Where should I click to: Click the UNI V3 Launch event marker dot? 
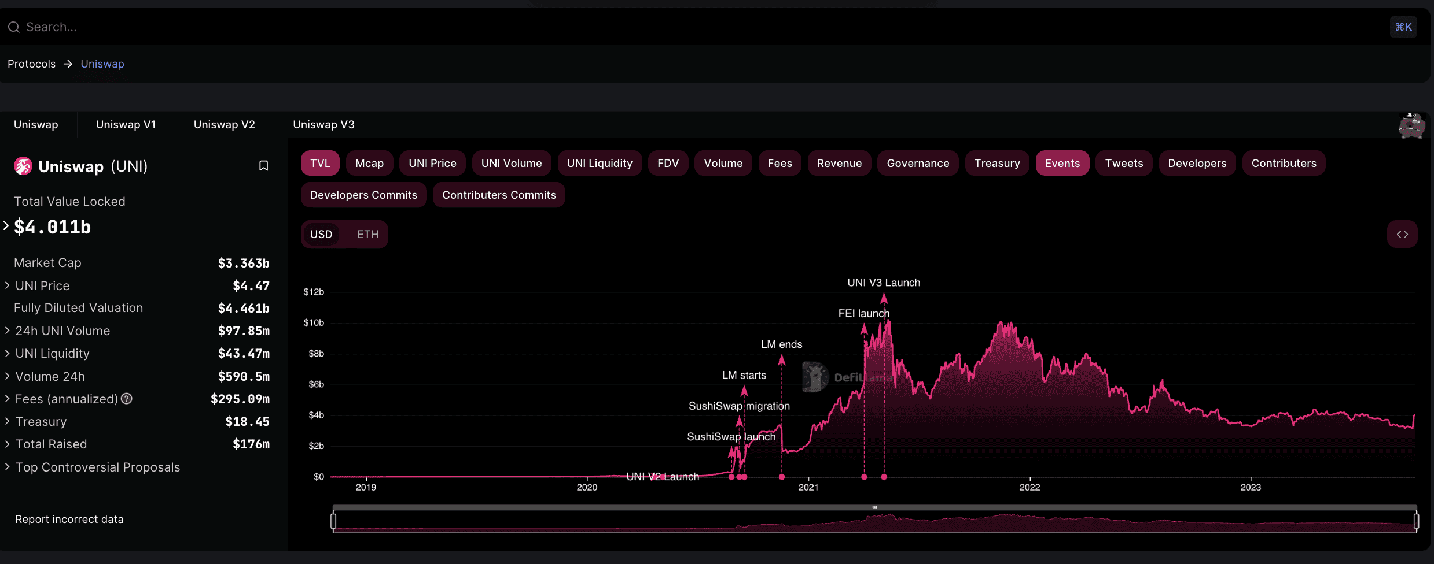coord(884,477)
